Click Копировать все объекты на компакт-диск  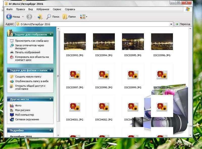32,58
